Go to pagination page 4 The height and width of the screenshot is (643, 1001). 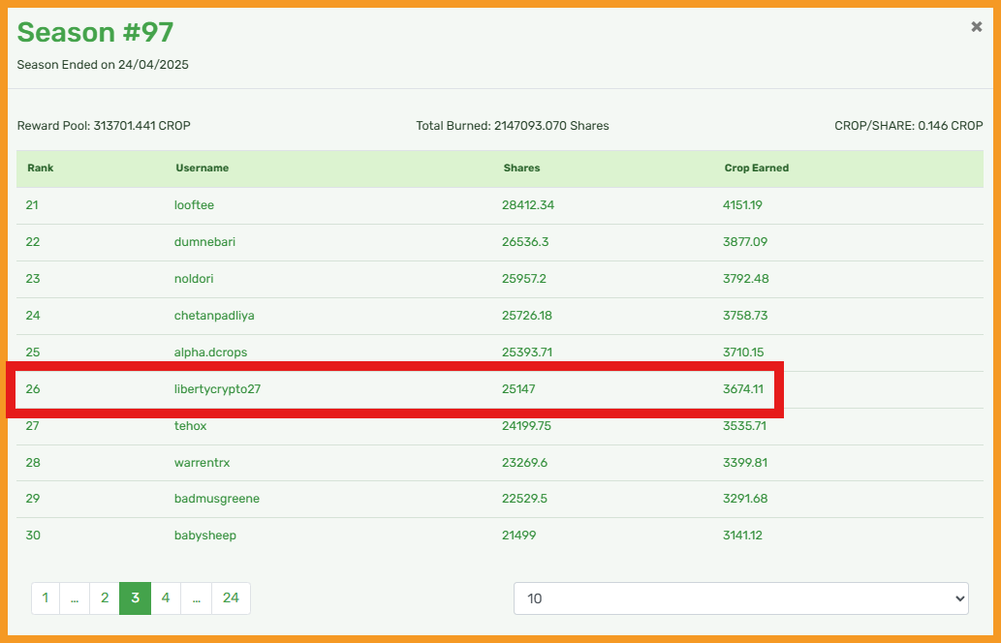click(166, 598)
